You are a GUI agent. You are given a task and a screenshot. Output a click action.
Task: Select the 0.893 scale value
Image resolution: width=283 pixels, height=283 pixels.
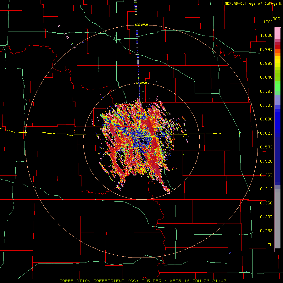pos(266,63)
